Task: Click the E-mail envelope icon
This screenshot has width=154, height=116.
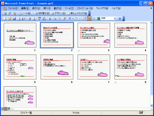Action: [23, 19]
